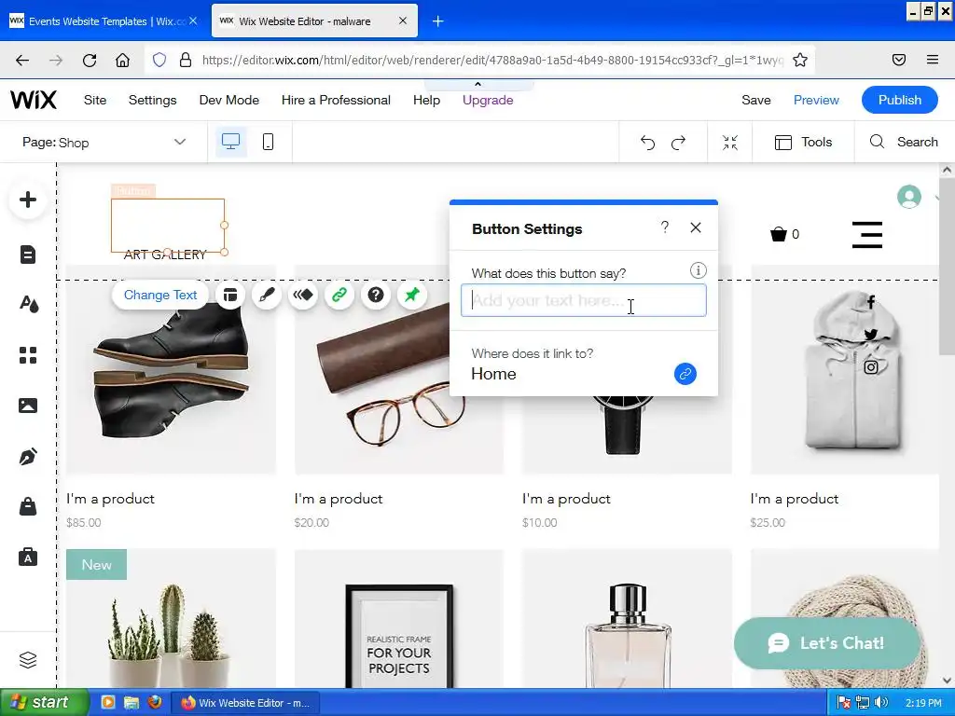Click the info icon beside button text question
The width and height of the screenshot is (955, 716).
(x=698, y=270)
